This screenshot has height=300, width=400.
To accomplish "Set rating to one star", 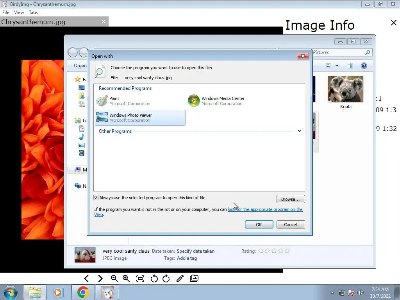I will 261,251.
